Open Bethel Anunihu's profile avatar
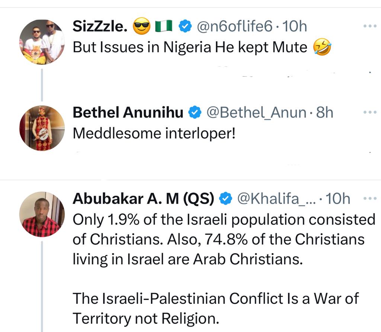 (42, 128)
